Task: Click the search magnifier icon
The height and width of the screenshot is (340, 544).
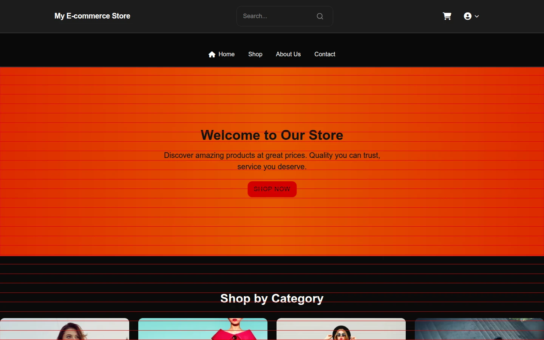Action: [x=320, y=16]
